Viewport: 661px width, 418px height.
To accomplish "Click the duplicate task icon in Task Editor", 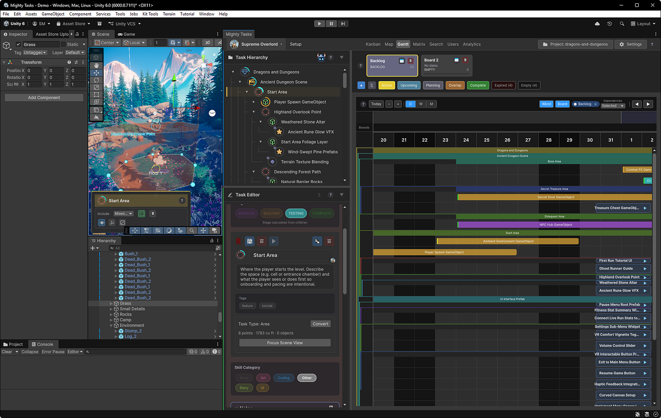I will pos(317,241).
